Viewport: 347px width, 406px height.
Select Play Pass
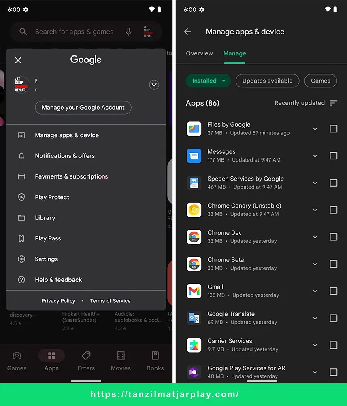(48, 238)
